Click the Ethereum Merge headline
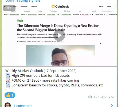 pyautogui.click(x=58, y=28)
